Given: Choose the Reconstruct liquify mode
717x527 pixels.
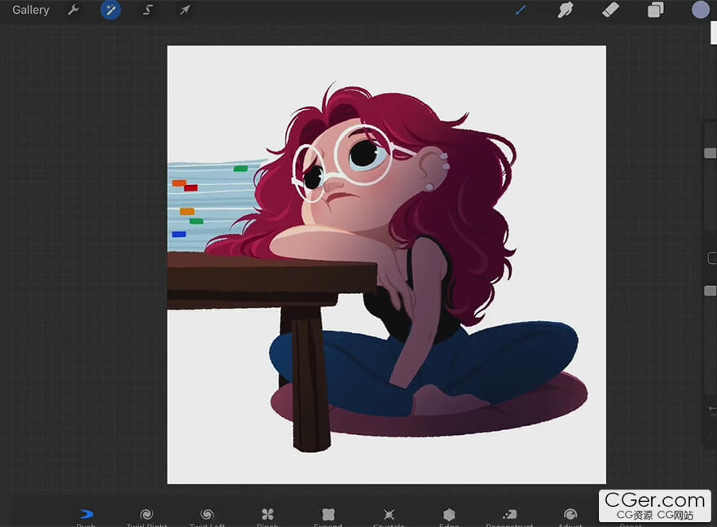Looking at the screenshot, I should click(509, 517).
